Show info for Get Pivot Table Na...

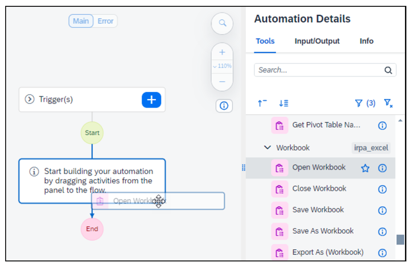click(382, 126)
